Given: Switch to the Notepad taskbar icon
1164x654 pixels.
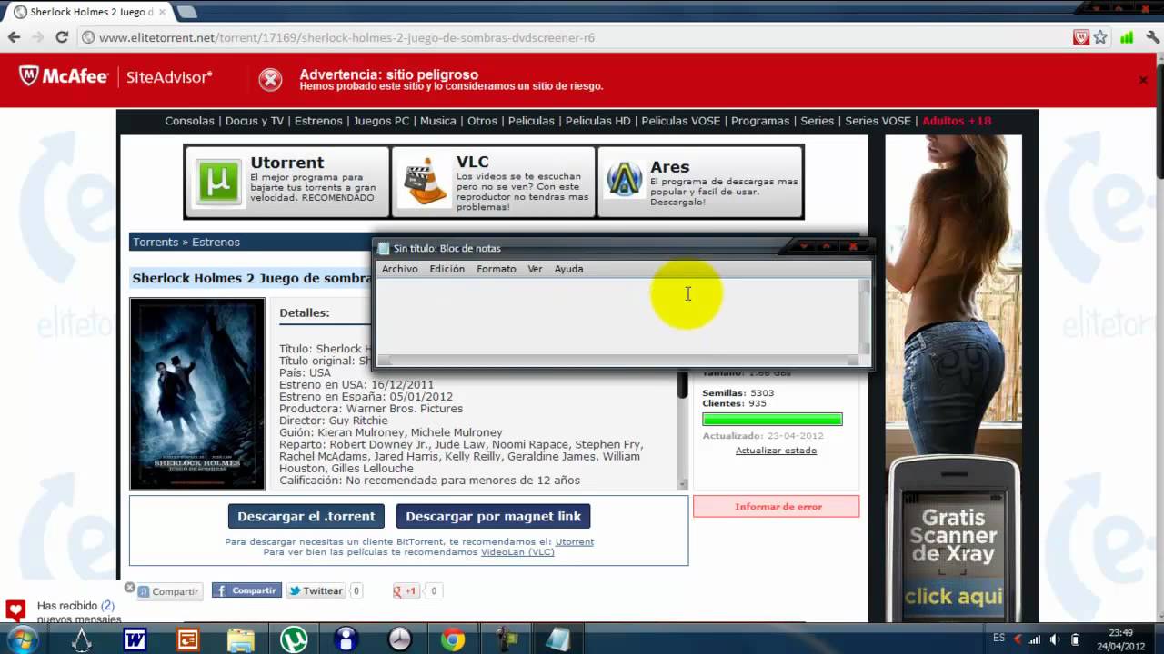Looking at the screenshot, I should (x=557, y=640).
